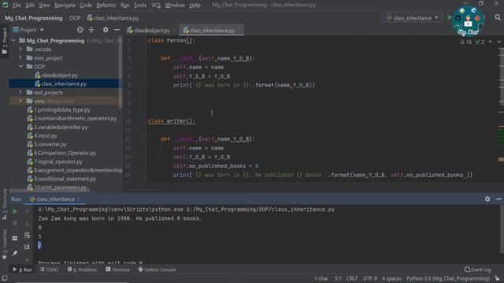Click scroll to end icon in Run panel
The height and width of the screenshot is (283, 504).
(27, 246)
